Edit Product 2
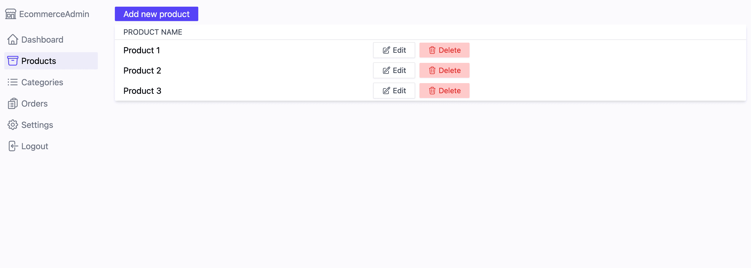The image size is (751, 268). pyautogui.click(x=394, y=70)
